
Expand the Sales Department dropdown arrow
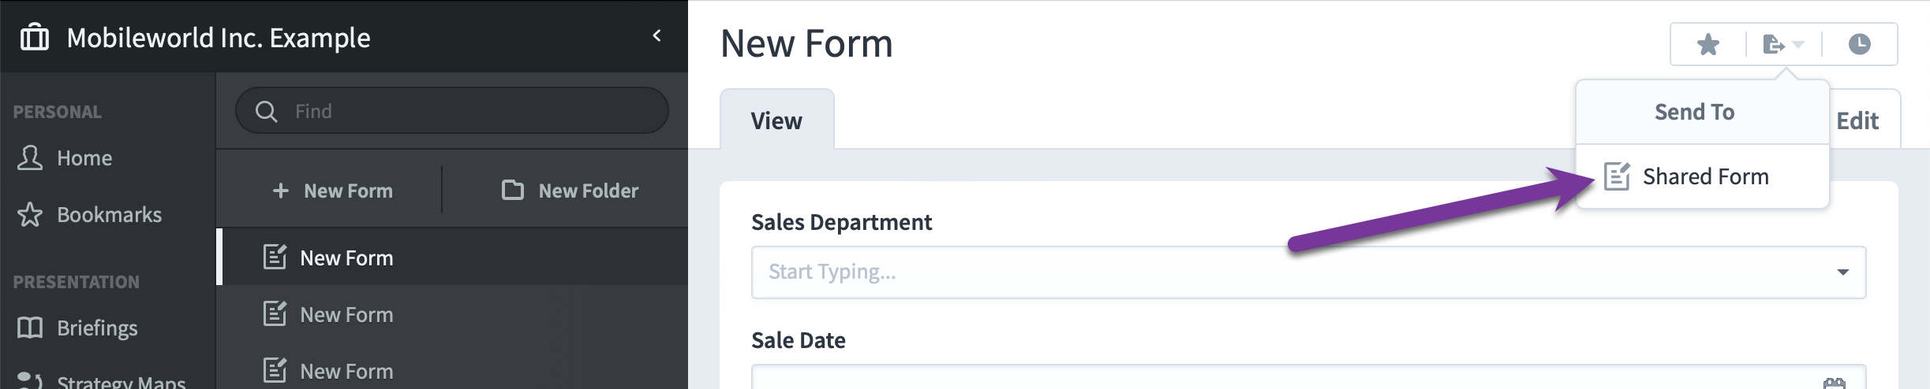point(1842,272)
